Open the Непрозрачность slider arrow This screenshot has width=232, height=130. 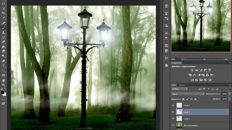(229, 94)
